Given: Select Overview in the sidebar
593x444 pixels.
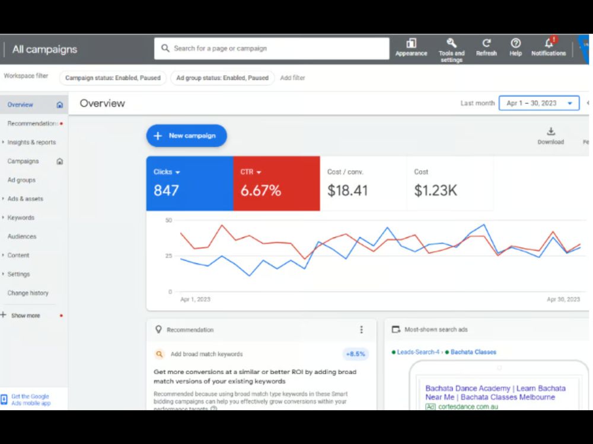Looking at the screenshot, I should pyautogui.click(x=20, y=105).
